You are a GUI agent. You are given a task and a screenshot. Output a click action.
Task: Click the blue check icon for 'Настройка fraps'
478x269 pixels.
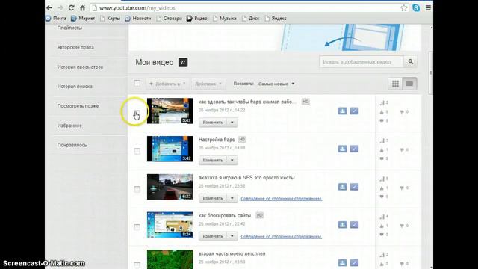coord(354,149)
